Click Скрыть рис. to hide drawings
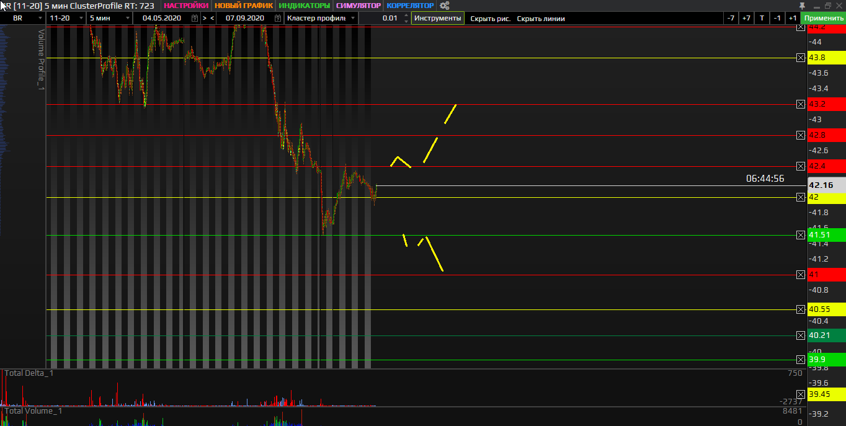This screenshot has height=426, width=846. [x=490, y=19]
